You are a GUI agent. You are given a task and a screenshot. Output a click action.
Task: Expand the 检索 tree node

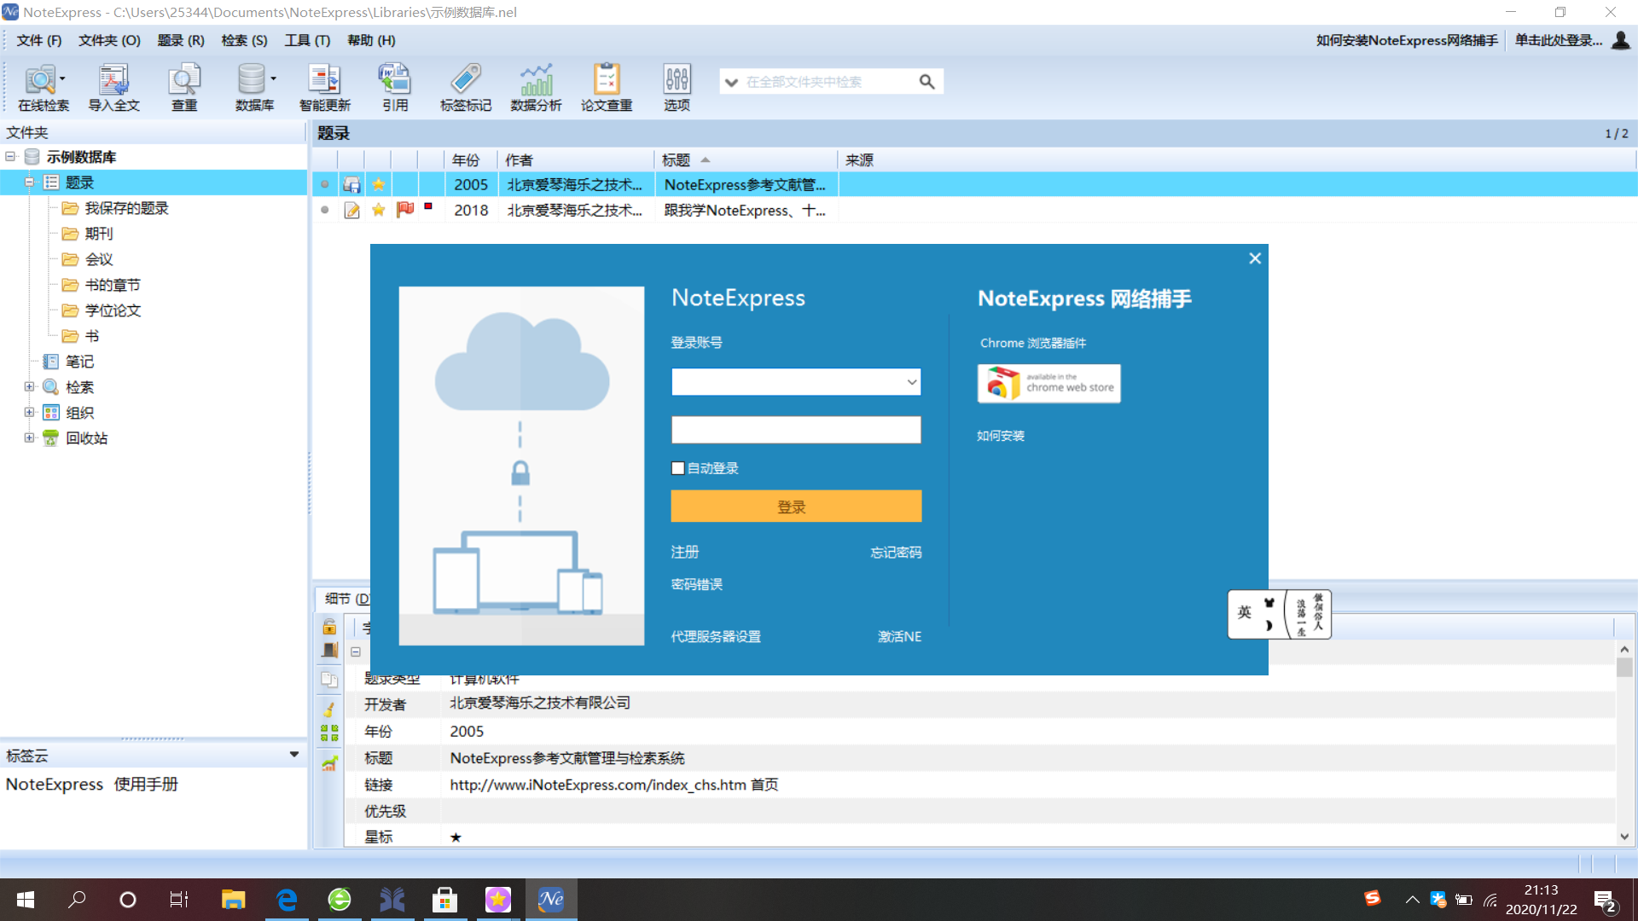[x=29, y=387]
